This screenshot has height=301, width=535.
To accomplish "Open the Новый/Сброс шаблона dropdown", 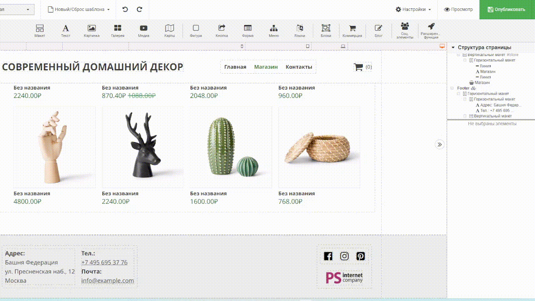I will coord(79,9).
